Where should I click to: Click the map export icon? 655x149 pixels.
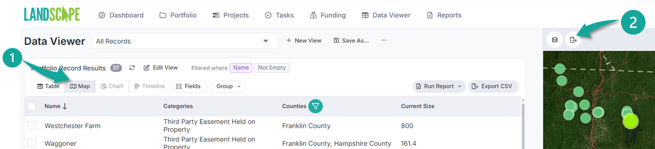573,40
